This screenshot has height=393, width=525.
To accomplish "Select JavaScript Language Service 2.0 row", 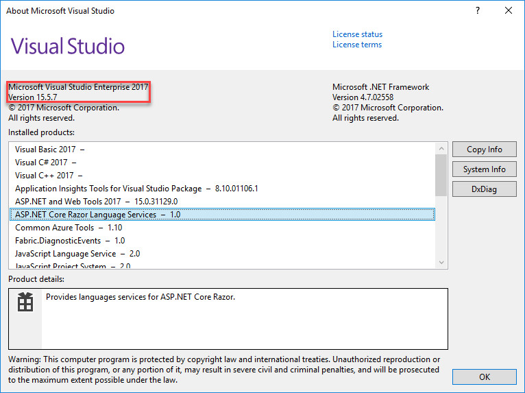I will 222,254.
